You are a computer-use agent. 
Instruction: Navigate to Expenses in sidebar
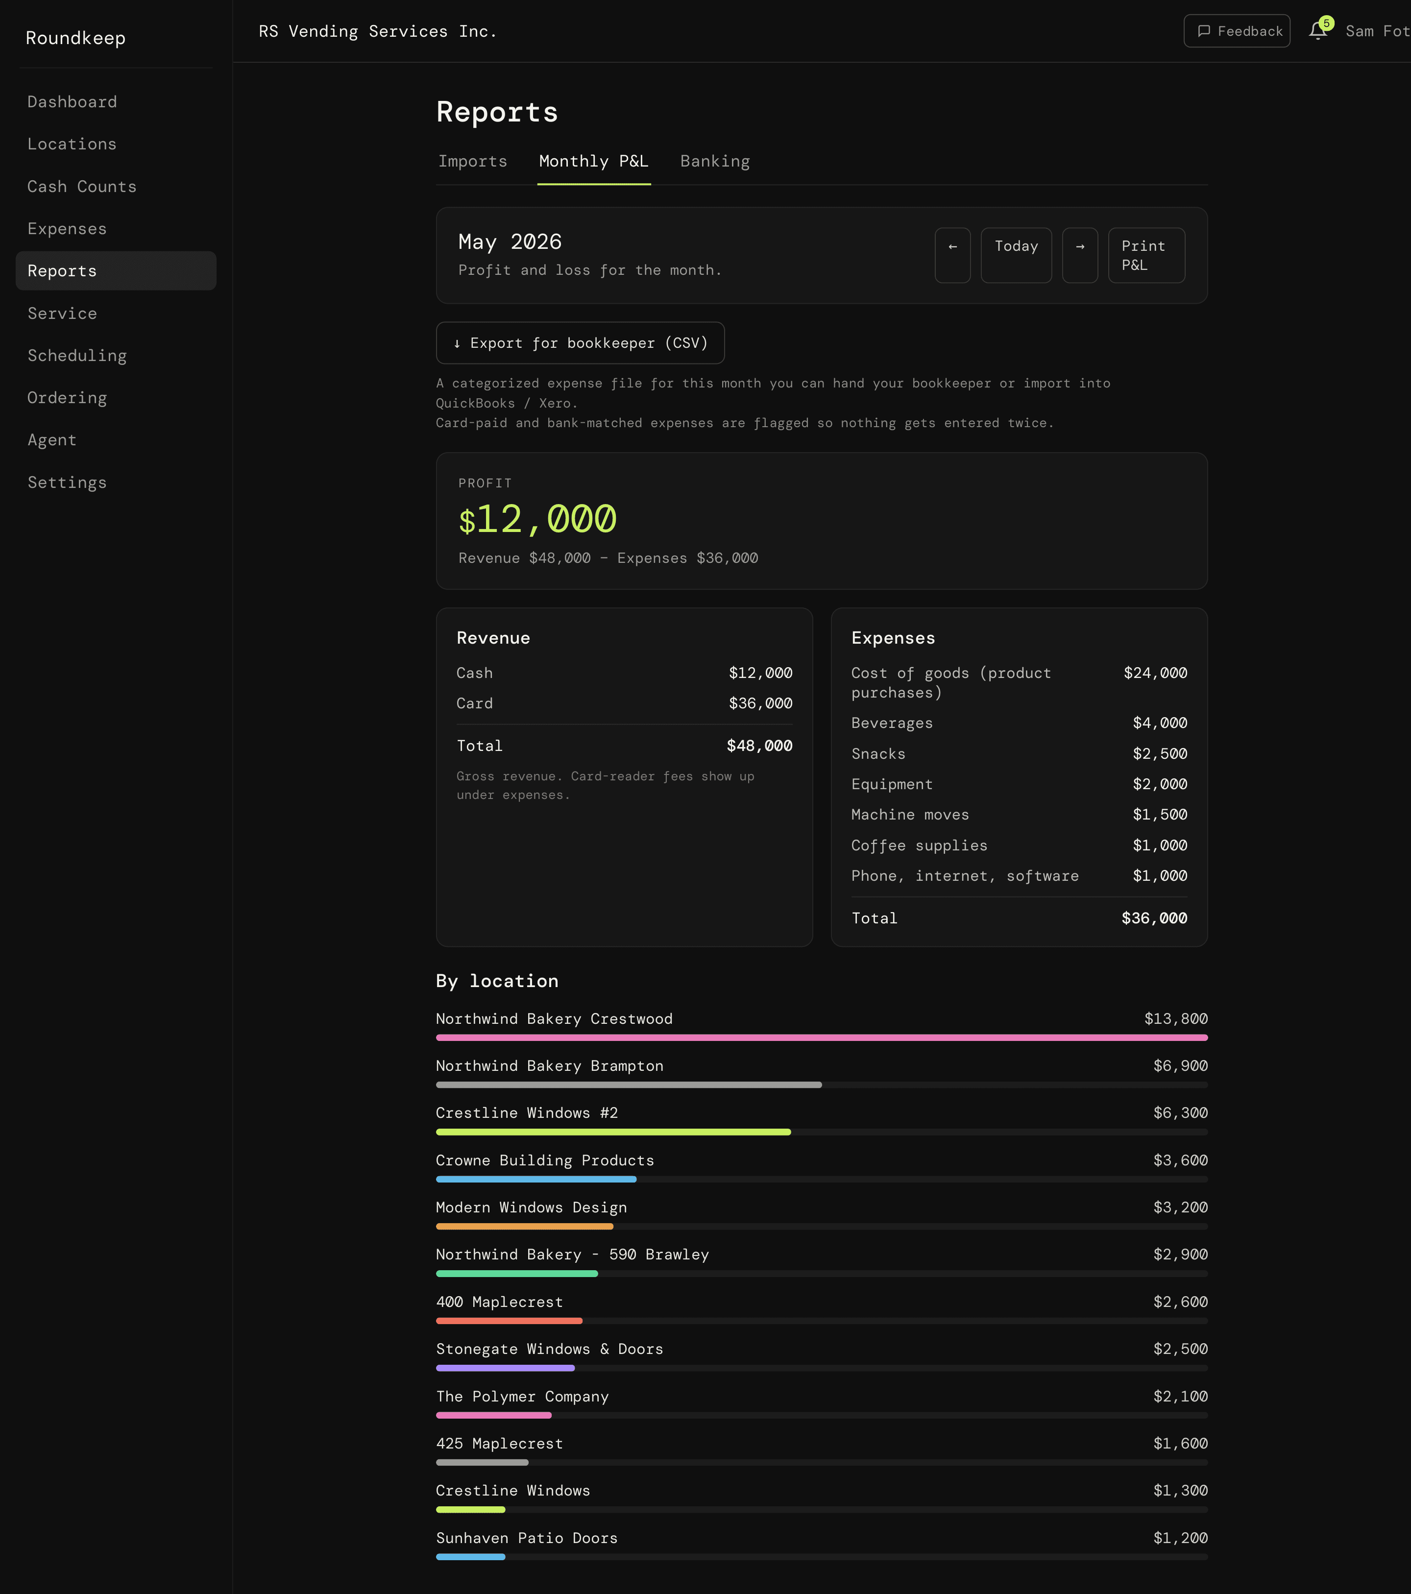point(116,228)
